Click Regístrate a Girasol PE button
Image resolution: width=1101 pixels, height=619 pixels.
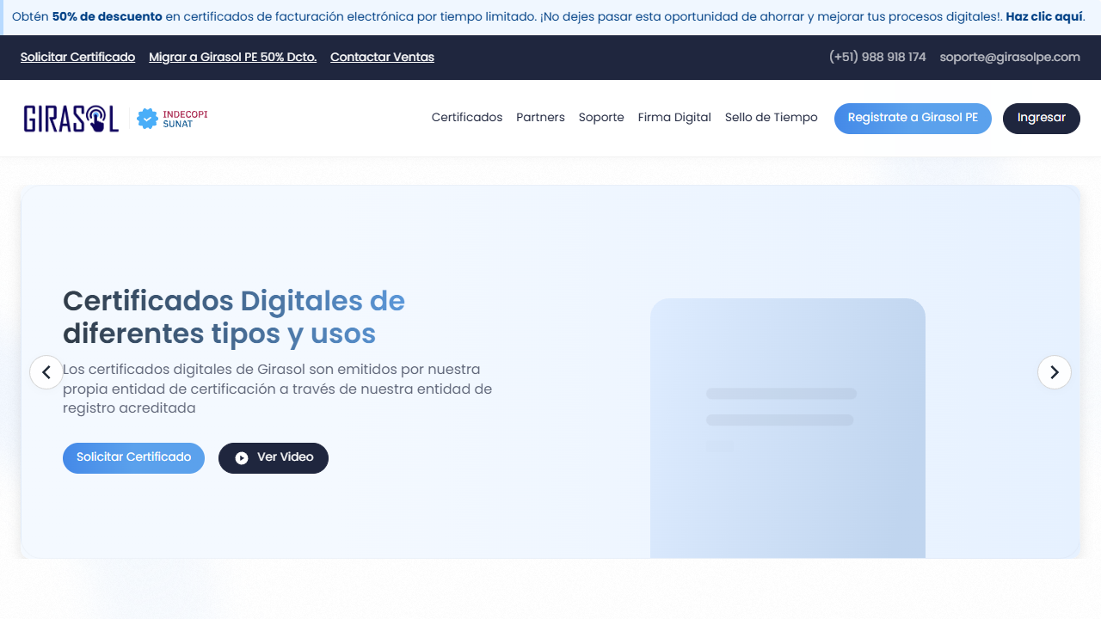pyautogui.click(x=912, y=119)
